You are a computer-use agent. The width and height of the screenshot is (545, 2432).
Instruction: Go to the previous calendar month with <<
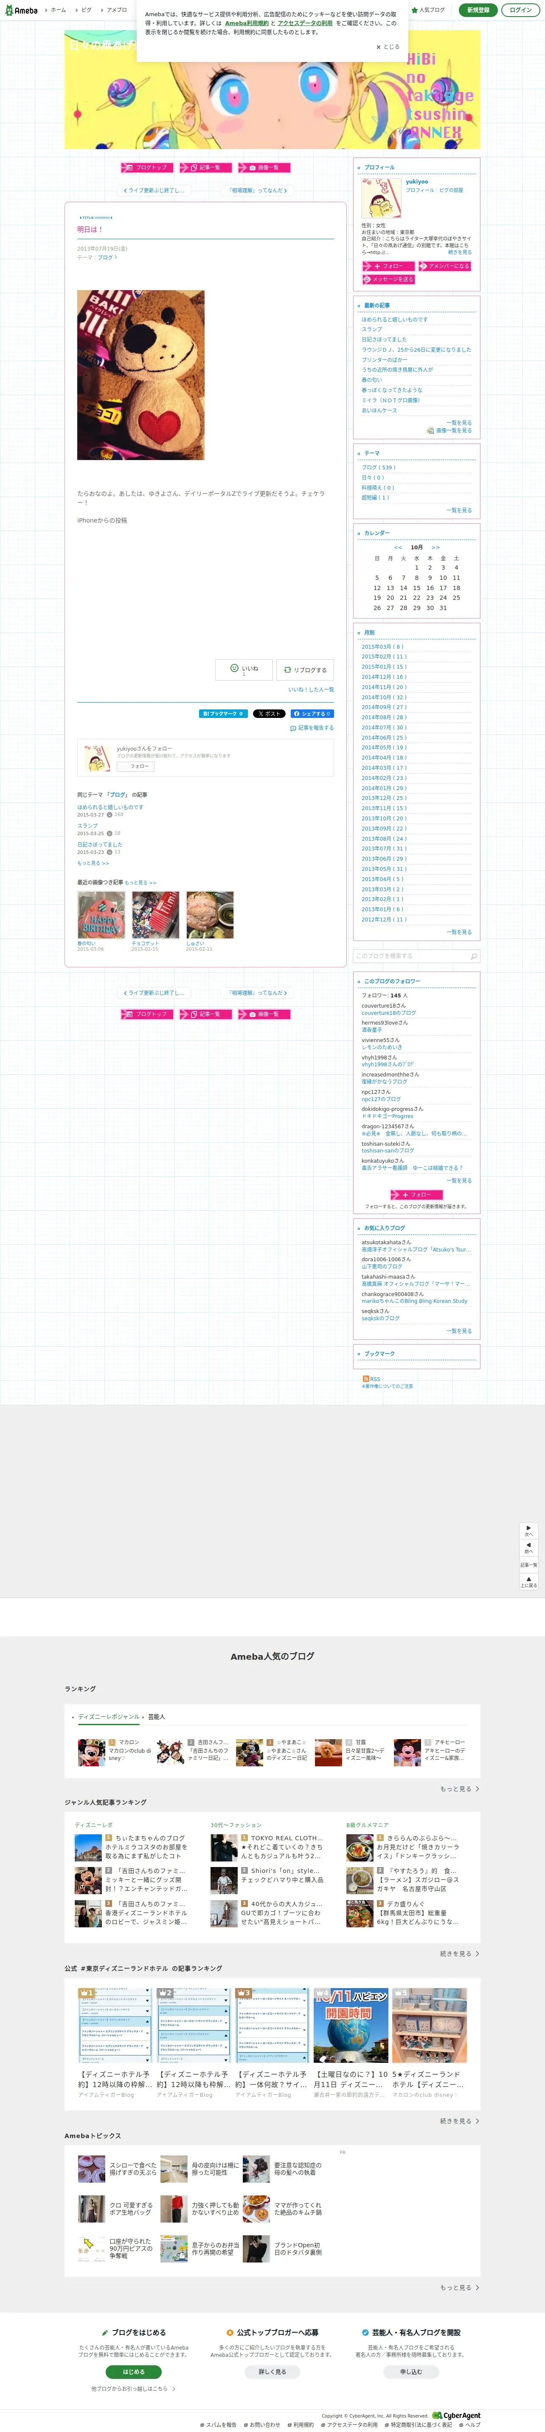pyautogui.click(x=398, y=548)
